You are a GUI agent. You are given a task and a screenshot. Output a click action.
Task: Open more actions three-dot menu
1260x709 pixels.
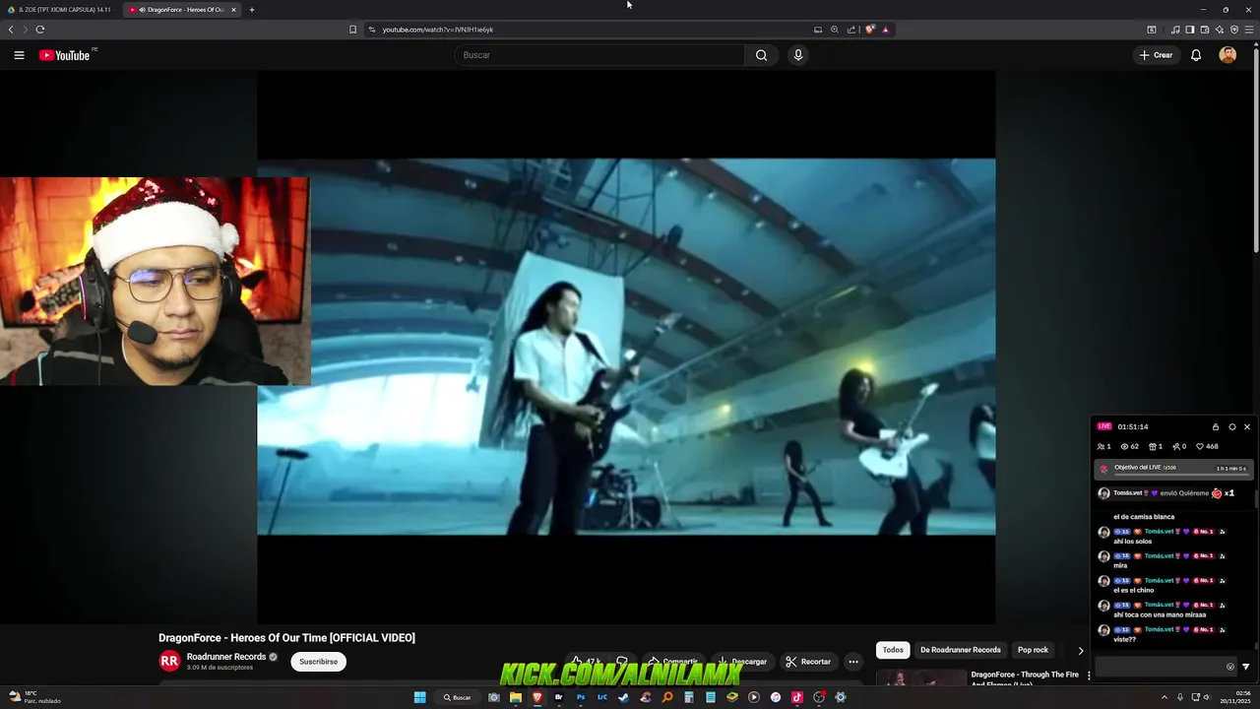pos(853,662)
